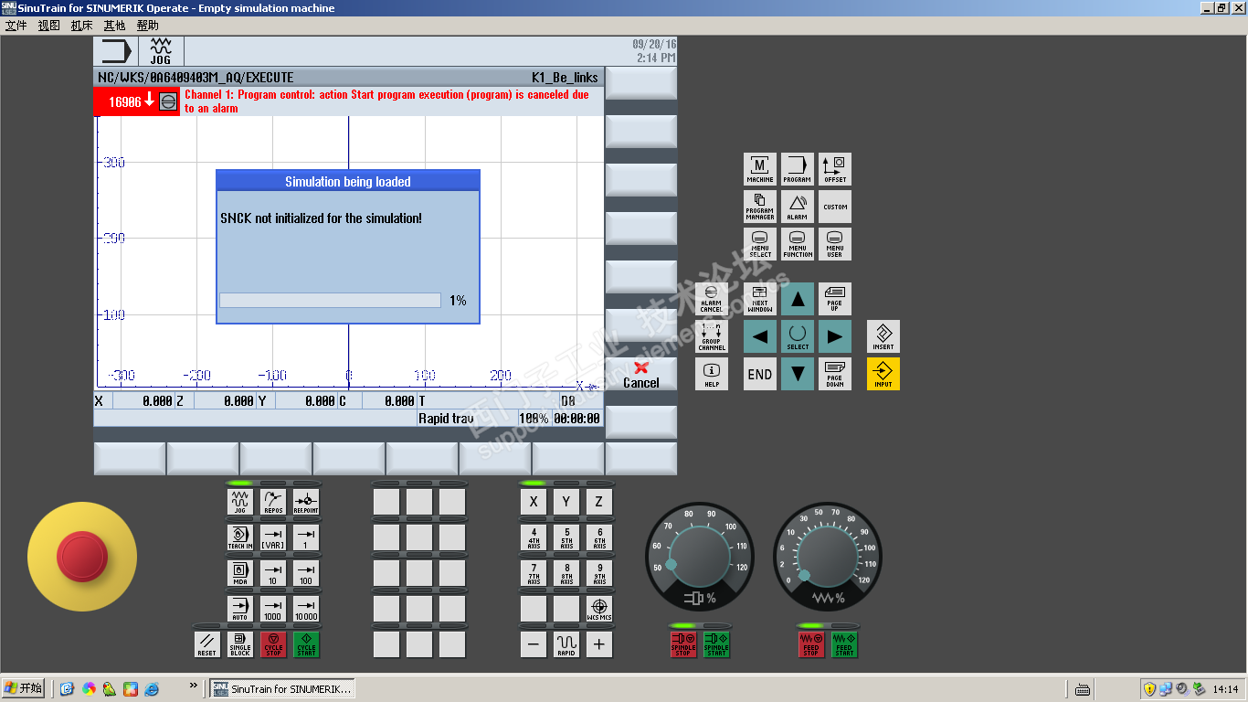This screenshot has width=1248, height=702.
Task: Open the MACHINE operating area
Action: pyautogui.click(x=760, y=169)
